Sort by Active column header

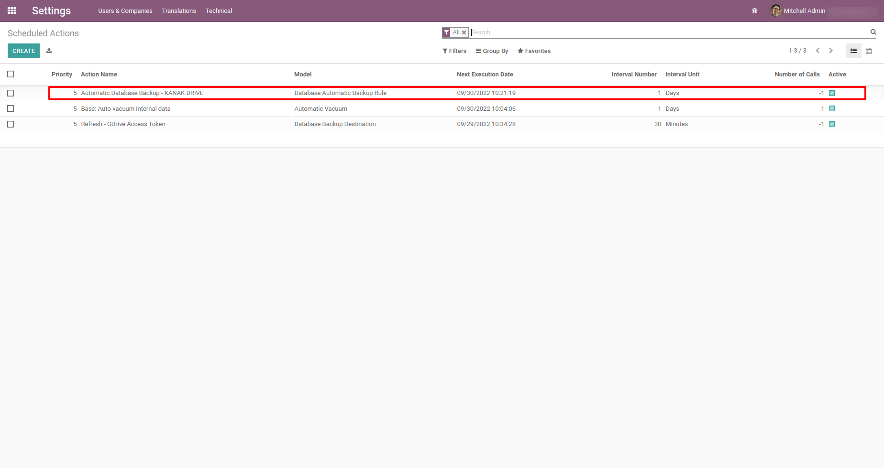tap(837, 74)
